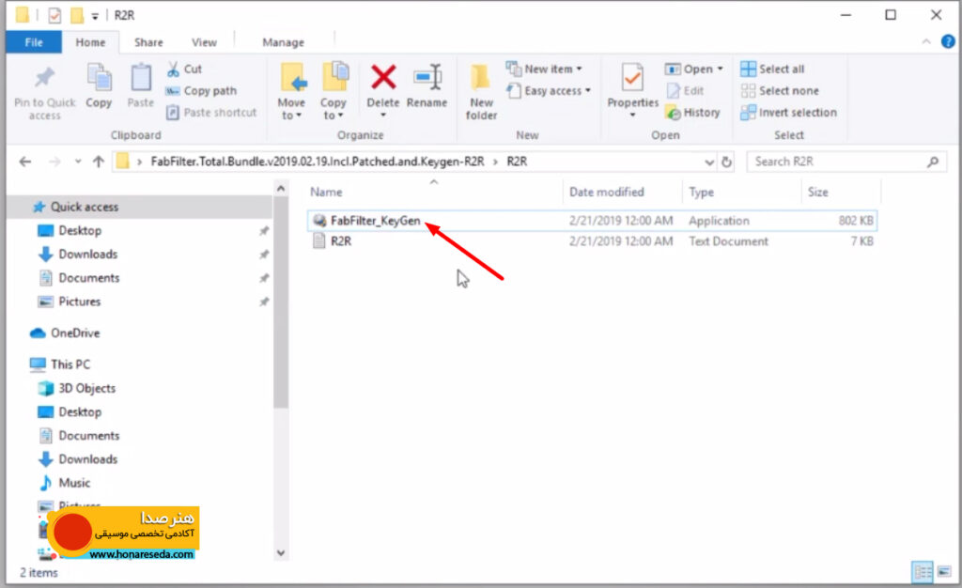Switch to details view in status bar

[923, 572]
